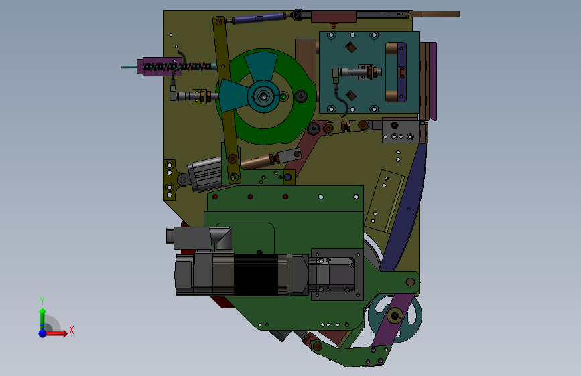Select the brown handle on the teal plate
This screenshot has height=376, width=581.
(391, 72)
